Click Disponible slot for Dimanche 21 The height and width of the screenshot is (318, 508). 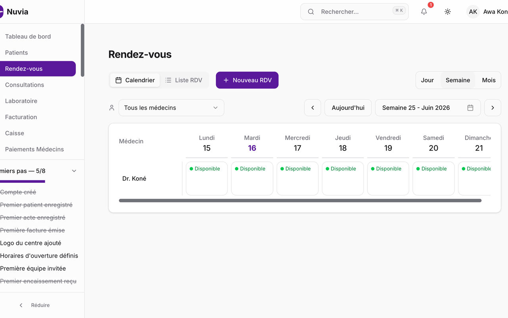point(475,178)
